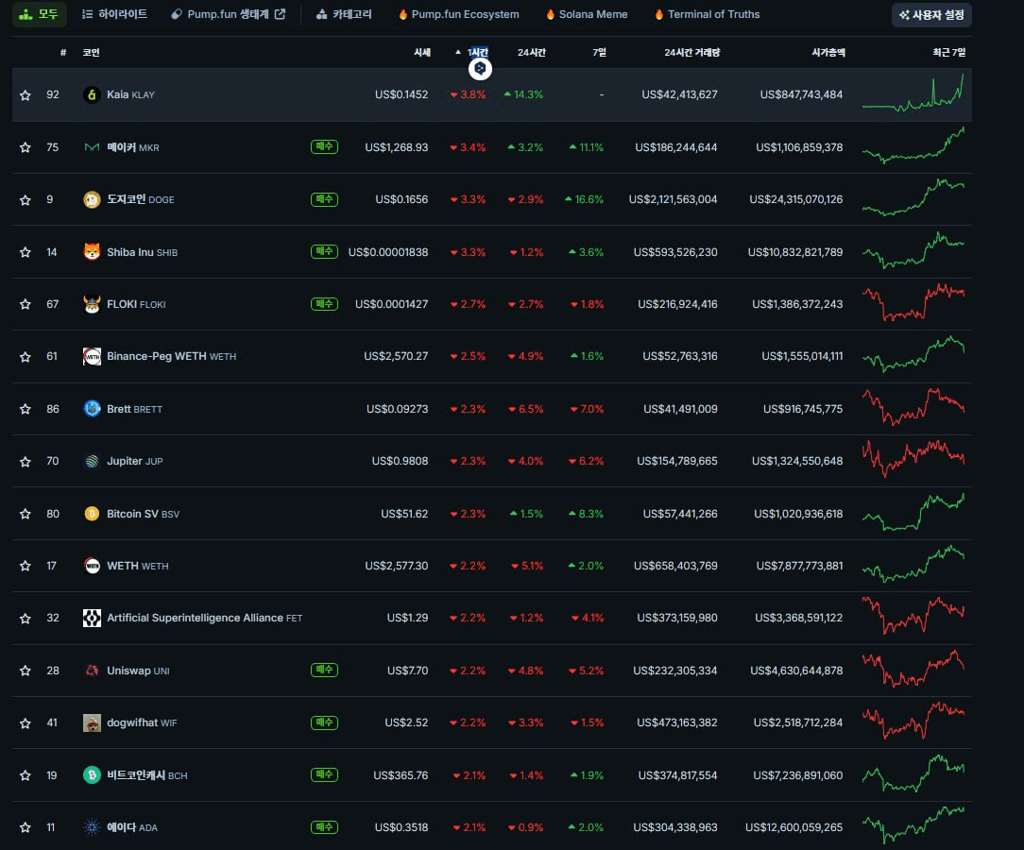1024x850 pixels.
Task: Open the 에이다 ADA 7-day sparkline
Action: point(913,825)
